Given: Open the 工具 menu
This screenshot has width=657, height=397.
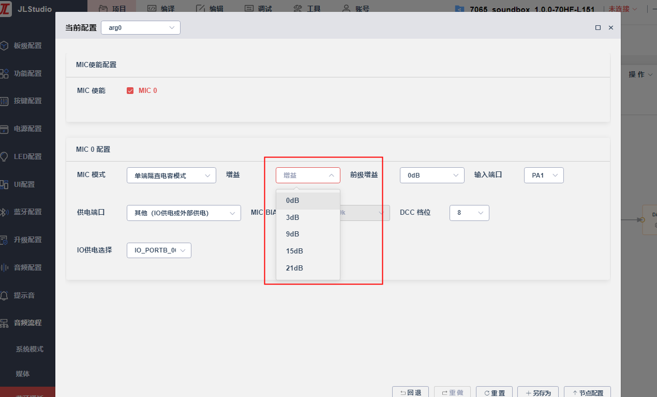Looking at the screenshot, I should pos(307,9).
